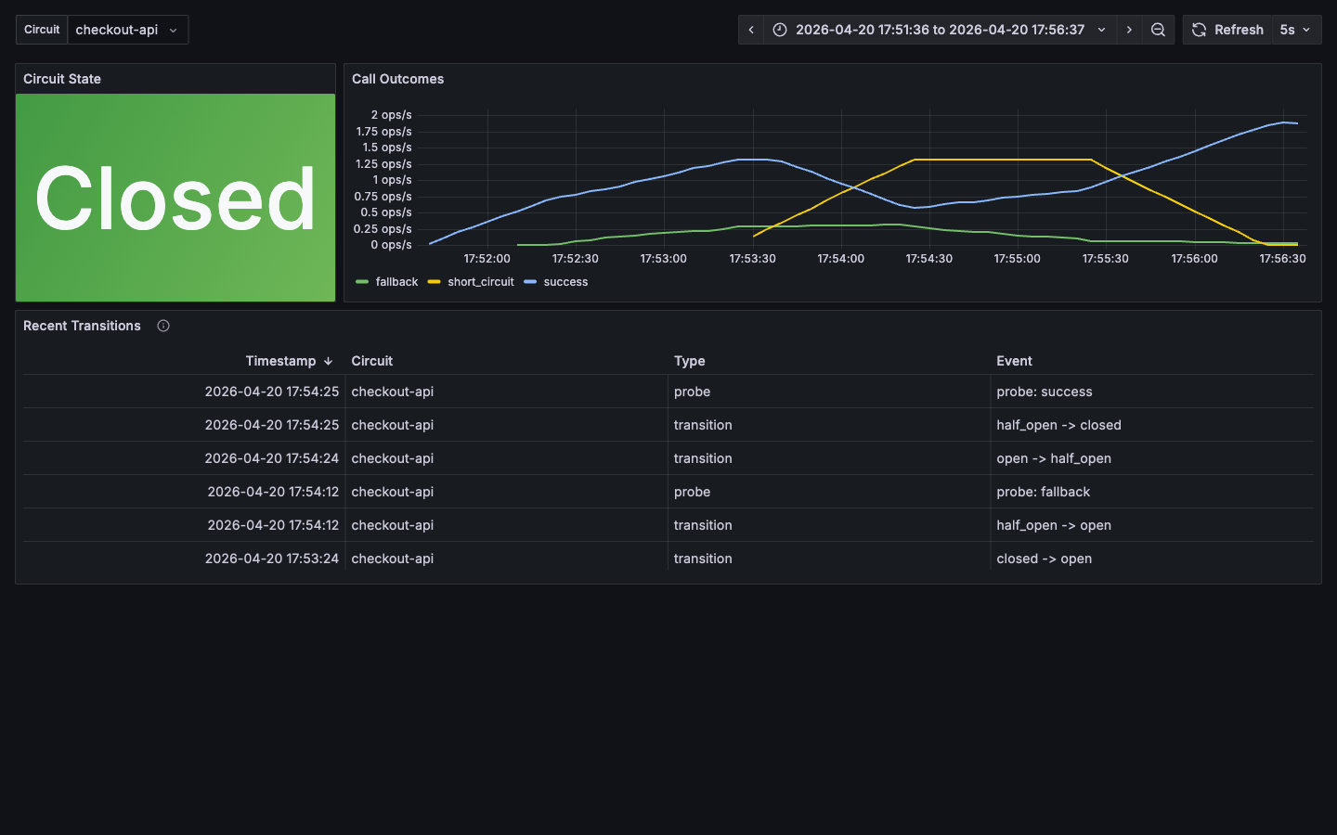Select the Call Outcomes panel title

(x=397, y=79)
